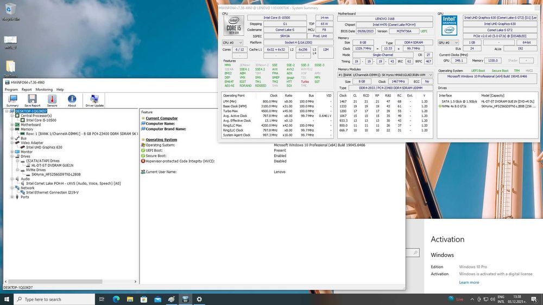Click the Type here to search box

(54, 299)
